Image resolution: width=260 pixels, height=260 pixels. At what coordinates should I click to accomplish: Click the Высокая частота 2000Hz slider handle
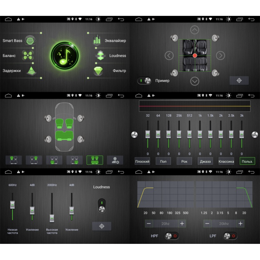[x=52, y=218]
